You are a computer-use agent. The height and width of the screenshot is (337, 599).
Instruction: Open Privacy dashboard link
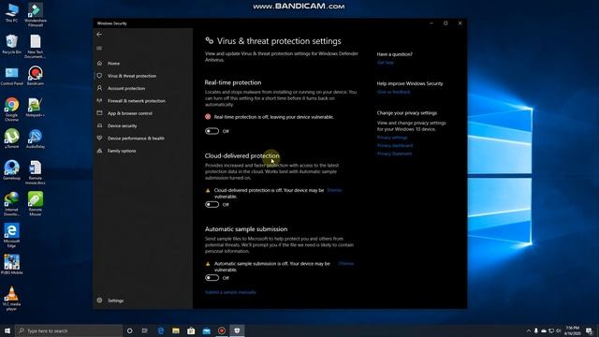(x=395, y=146)
